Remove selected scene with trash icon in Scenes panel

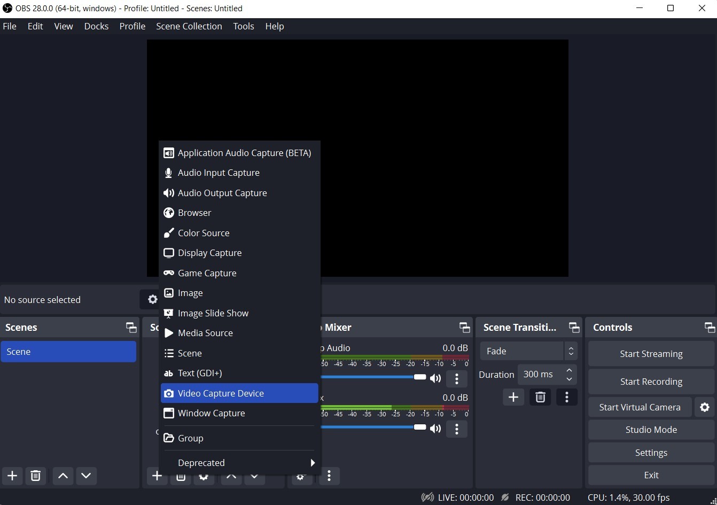click(35, 476)
